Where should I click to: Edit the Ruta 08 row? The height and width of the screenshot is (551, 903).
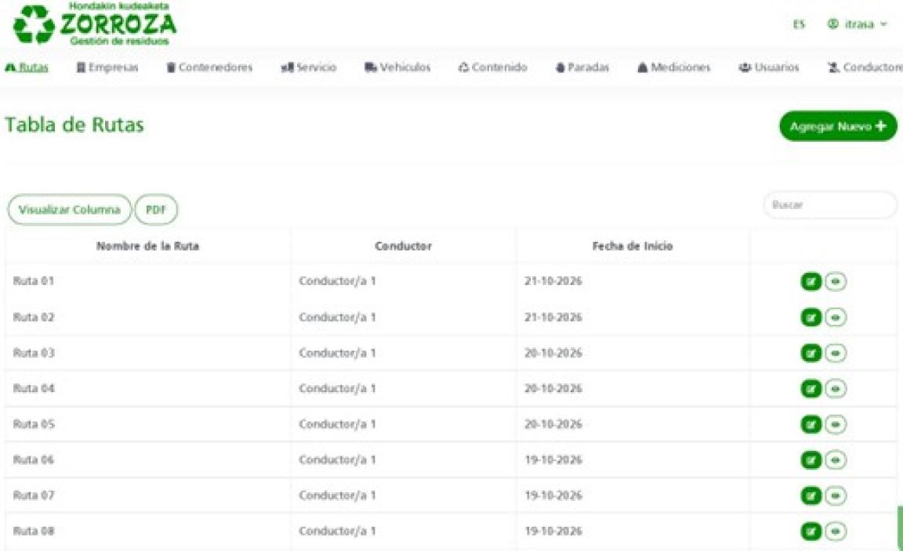click(x=811, y=531)
